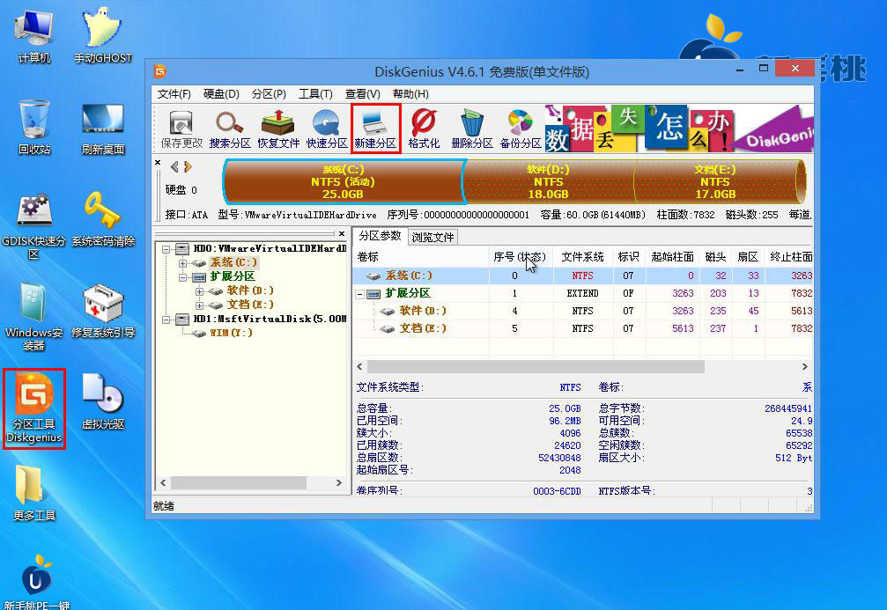Click the 系统密码清除 key icon
This screenshot has height=610, width=887.
click(x=103, y=220)
